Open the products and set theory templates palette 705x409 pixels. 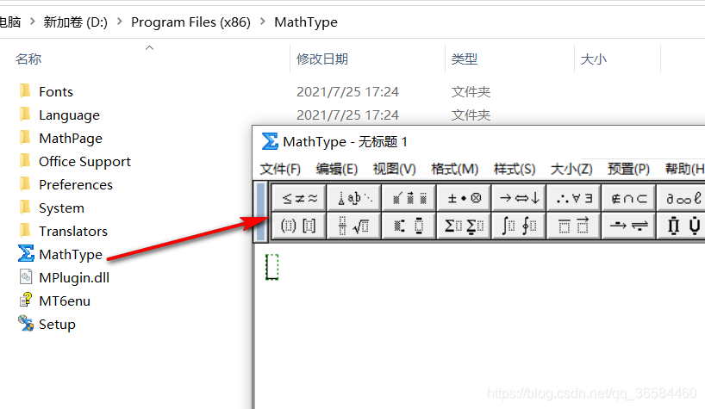pyautogui.click(x=681, y=226)
